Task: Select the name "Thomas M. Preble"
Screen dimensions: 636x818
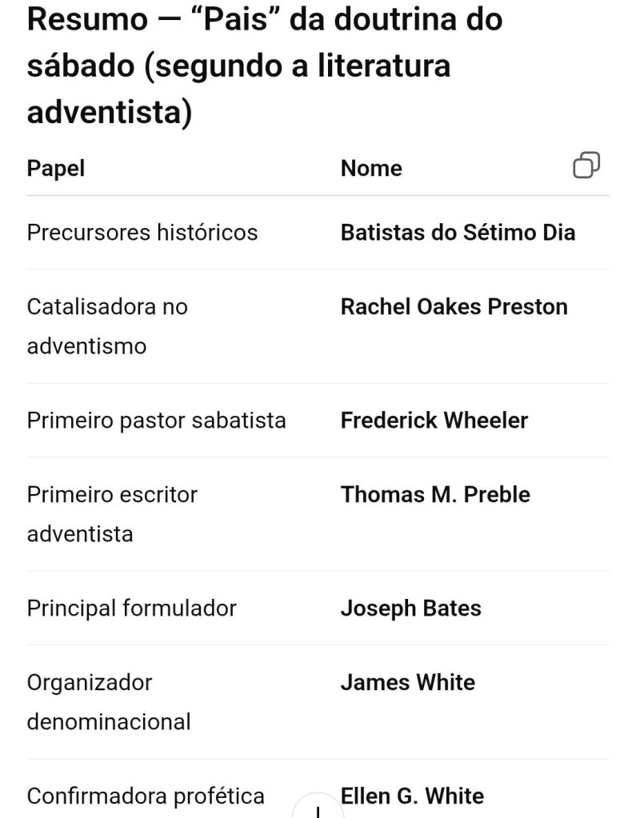Action: tap(435, 495)
